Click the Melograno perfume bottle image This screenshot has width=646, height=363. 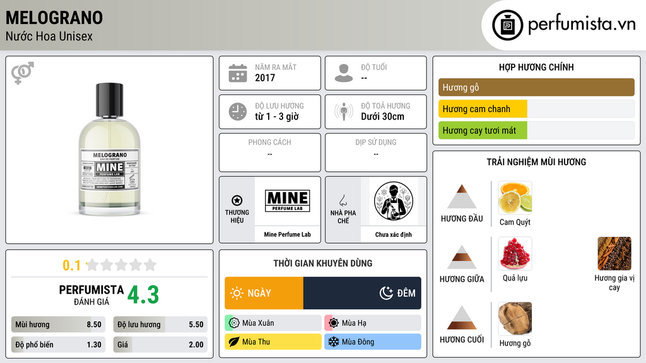pyautogui.click(x=110, y=149)
